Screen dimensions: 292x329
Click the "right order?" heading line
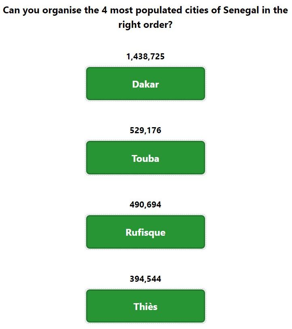click(146, 25)
